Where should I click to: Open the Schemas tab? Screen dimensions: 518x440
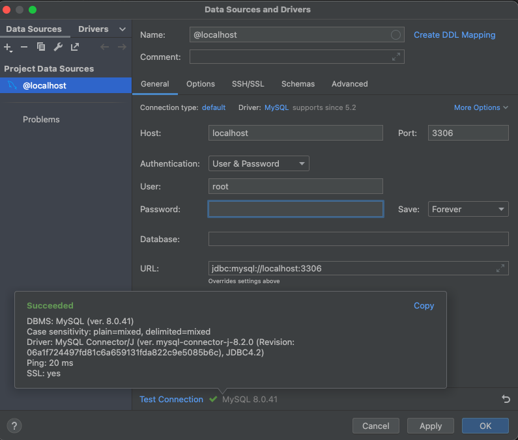click(298, 84)
